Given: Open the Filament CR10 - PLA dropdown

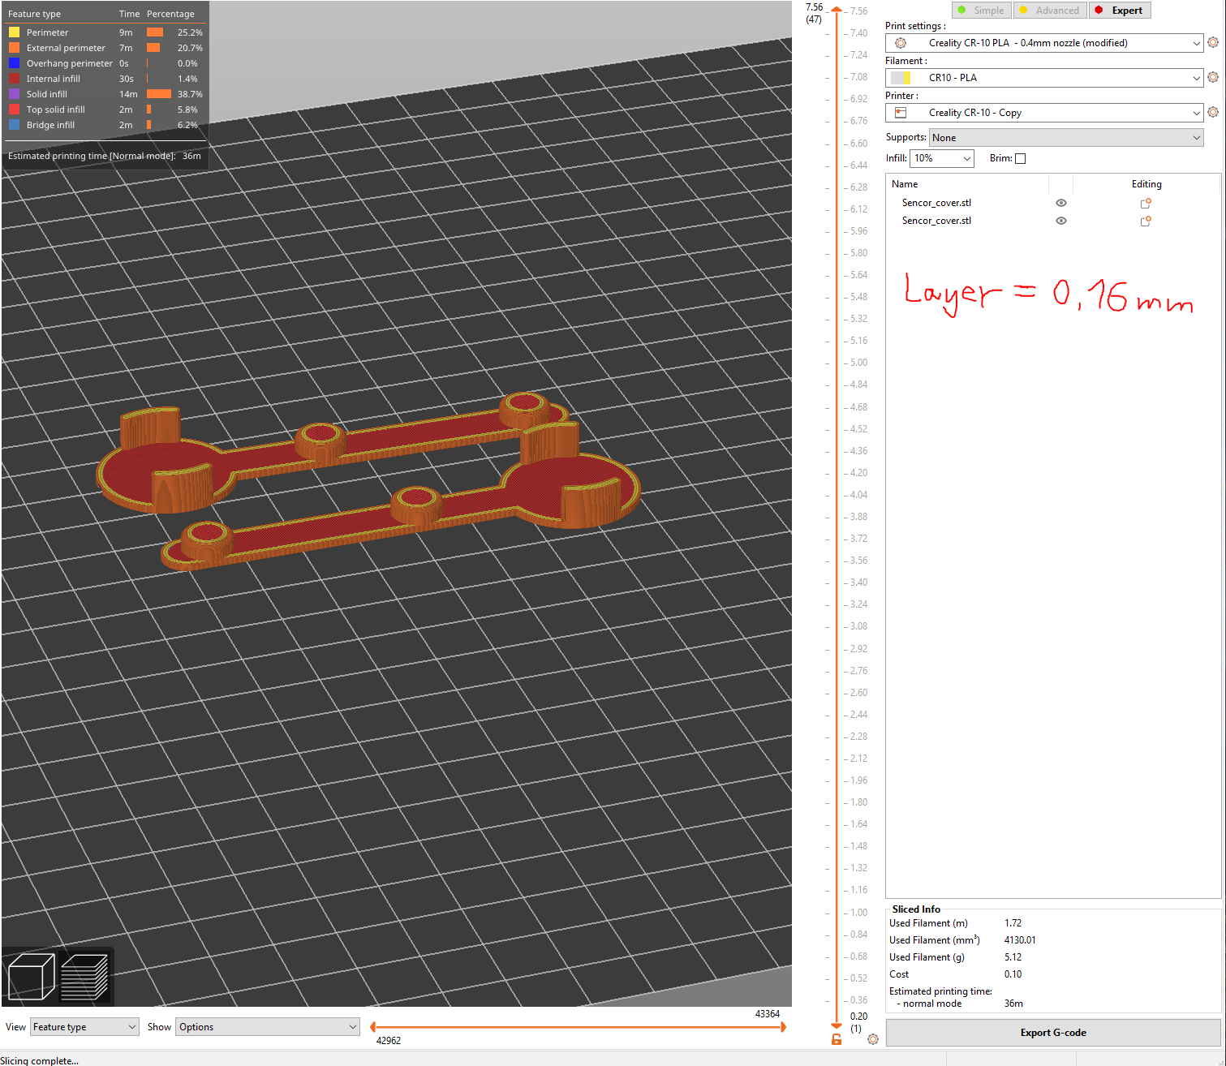Looking at the screenshot, I should (1044, 78).
